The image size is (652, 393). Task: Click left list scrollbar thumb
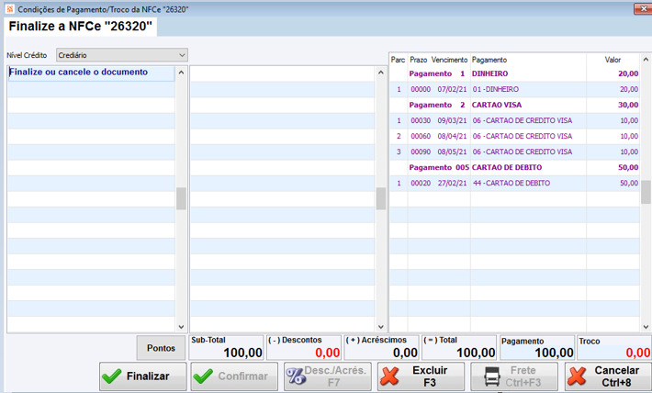pyautogui.click(x=181, y=198)
